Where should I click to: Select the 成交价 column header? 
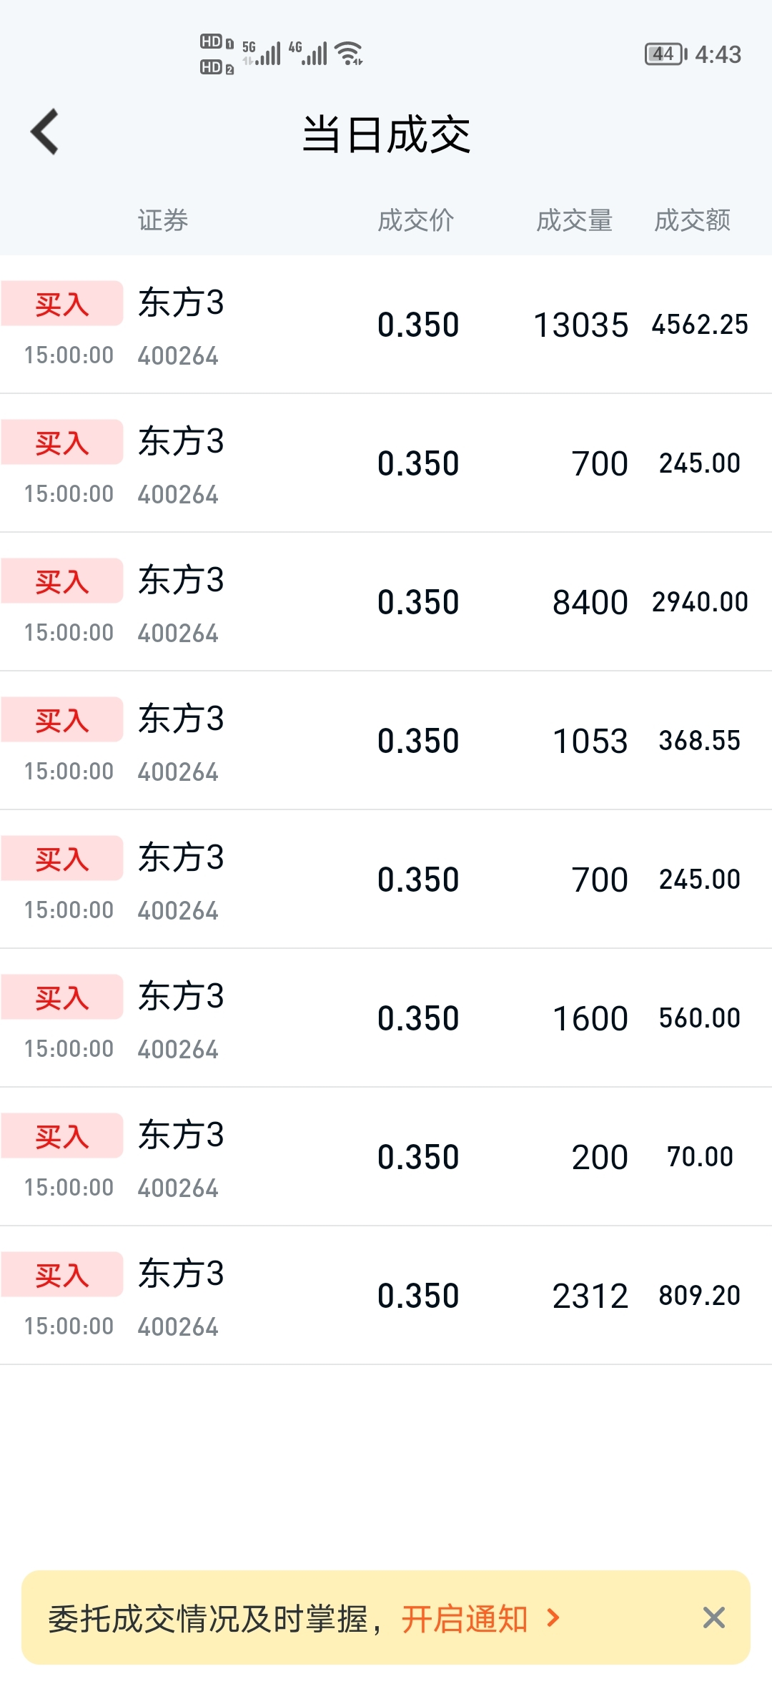click(415, 220)
